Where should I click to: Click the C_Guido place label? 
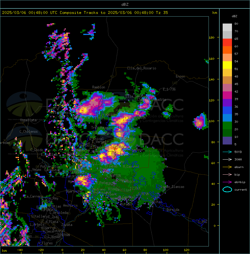tap(37, 150)
